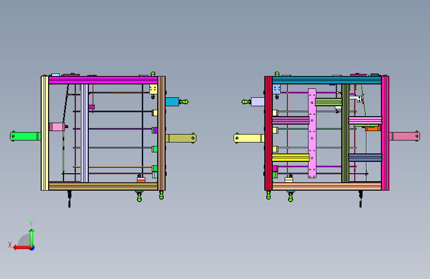The image size is (430, 279).
Task: Click the blue Z axis dot of the triad
Action: 32,248
